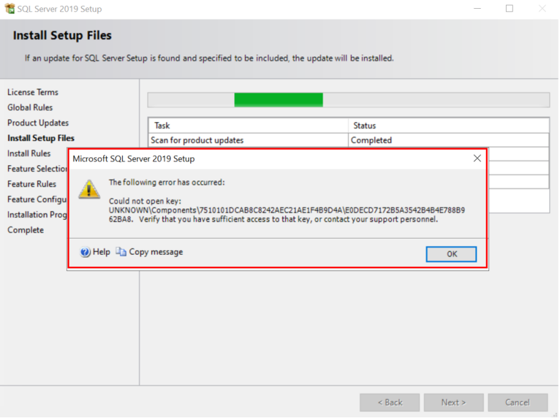560x418 pixels.
Task: Select Install Setup Files step
Action: [40, 138]
